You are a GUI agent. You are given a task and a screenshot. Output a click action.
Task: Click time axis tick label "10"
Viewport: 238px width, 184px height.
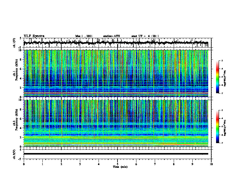pos(211,164)
